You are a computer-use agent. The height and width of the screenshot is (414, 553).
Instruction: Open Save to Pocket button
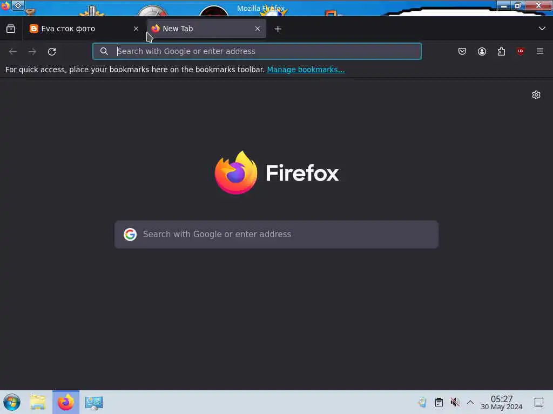click(462, 51)
